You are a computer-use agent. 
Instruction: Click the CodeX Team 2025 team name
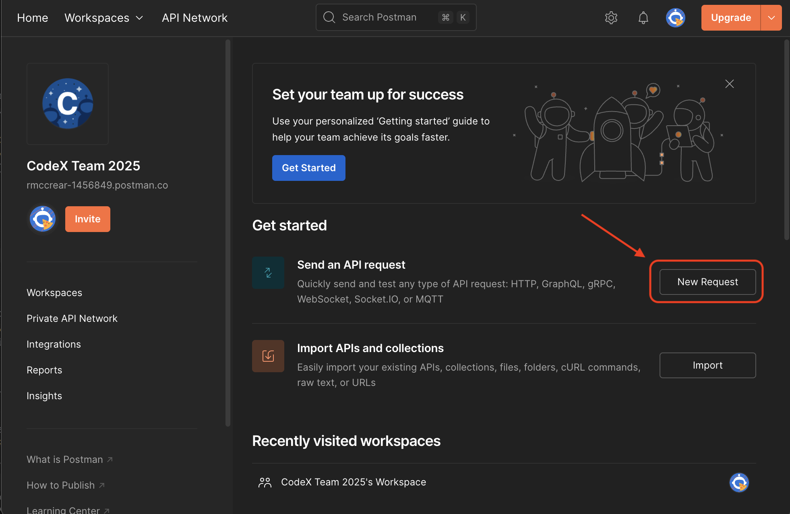pos(83,166)
